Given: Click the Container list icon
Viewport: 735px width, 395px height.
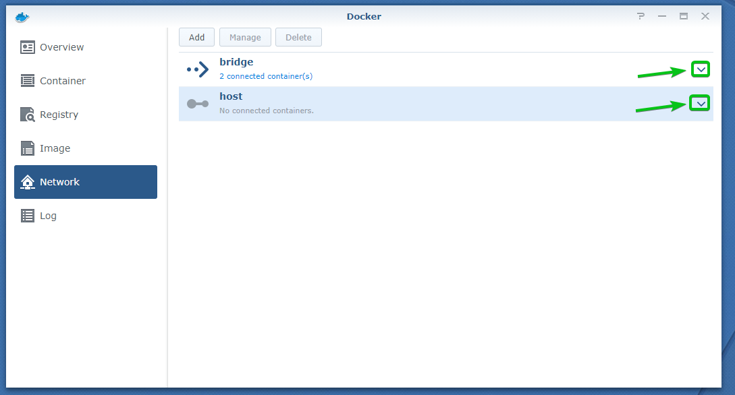Looking at the screenshot, I should pos(28,81).
